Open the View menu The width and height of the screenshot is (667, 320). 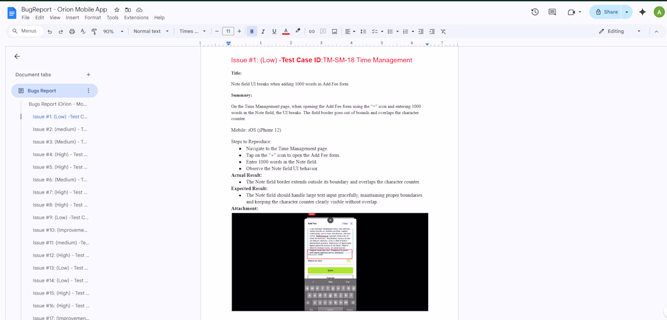tap(55, 18)
